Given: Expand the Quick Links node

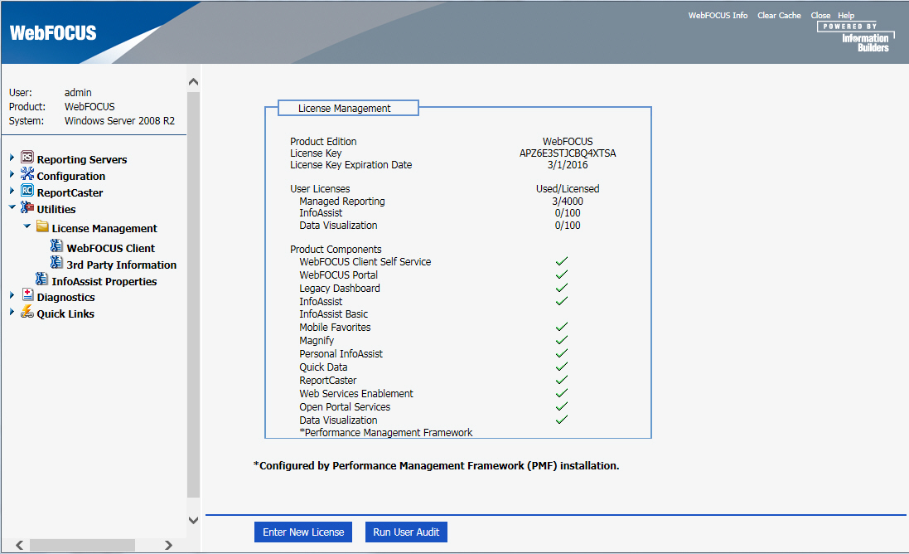Looking at the screenshot, I should (12, 312).
